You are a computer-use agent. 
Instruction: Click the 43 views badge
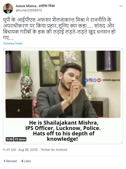click(20, 139)
